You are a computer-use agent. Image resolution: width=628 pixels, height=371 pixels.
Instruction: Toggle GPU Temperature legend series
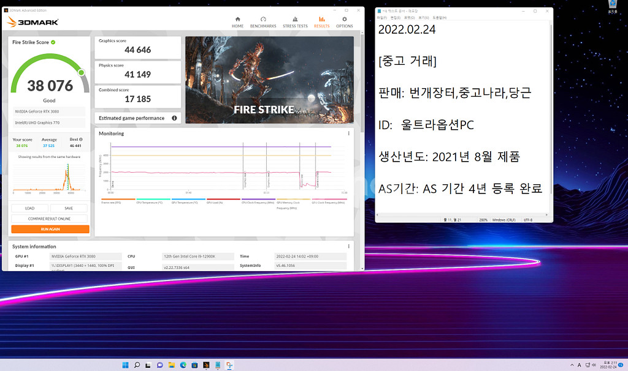coord(188,201)
